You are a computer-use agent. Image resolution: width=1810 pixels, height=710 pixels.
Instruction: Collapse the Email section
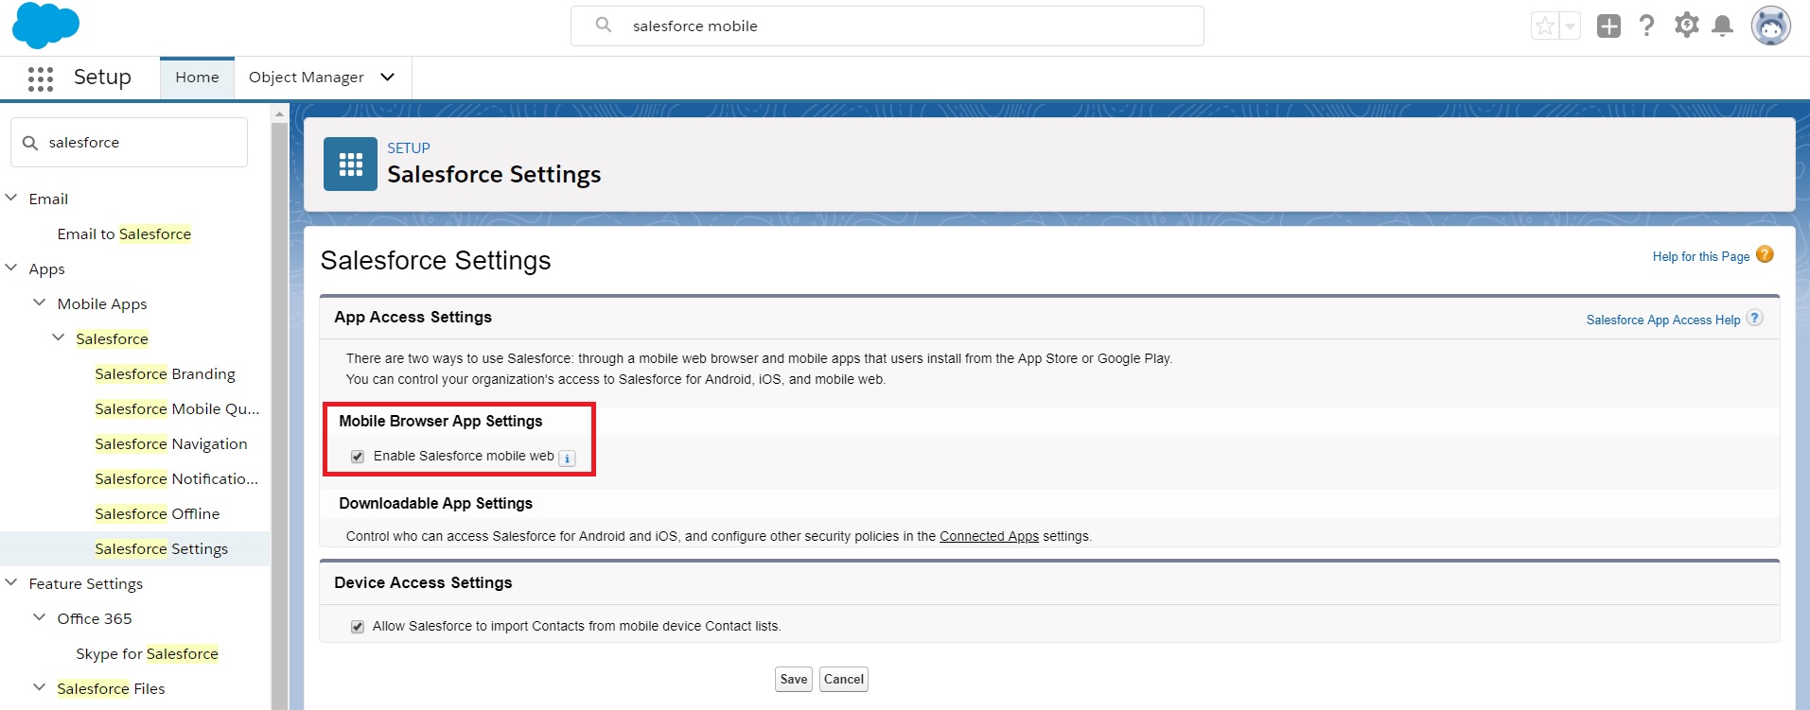click(11, 198)
